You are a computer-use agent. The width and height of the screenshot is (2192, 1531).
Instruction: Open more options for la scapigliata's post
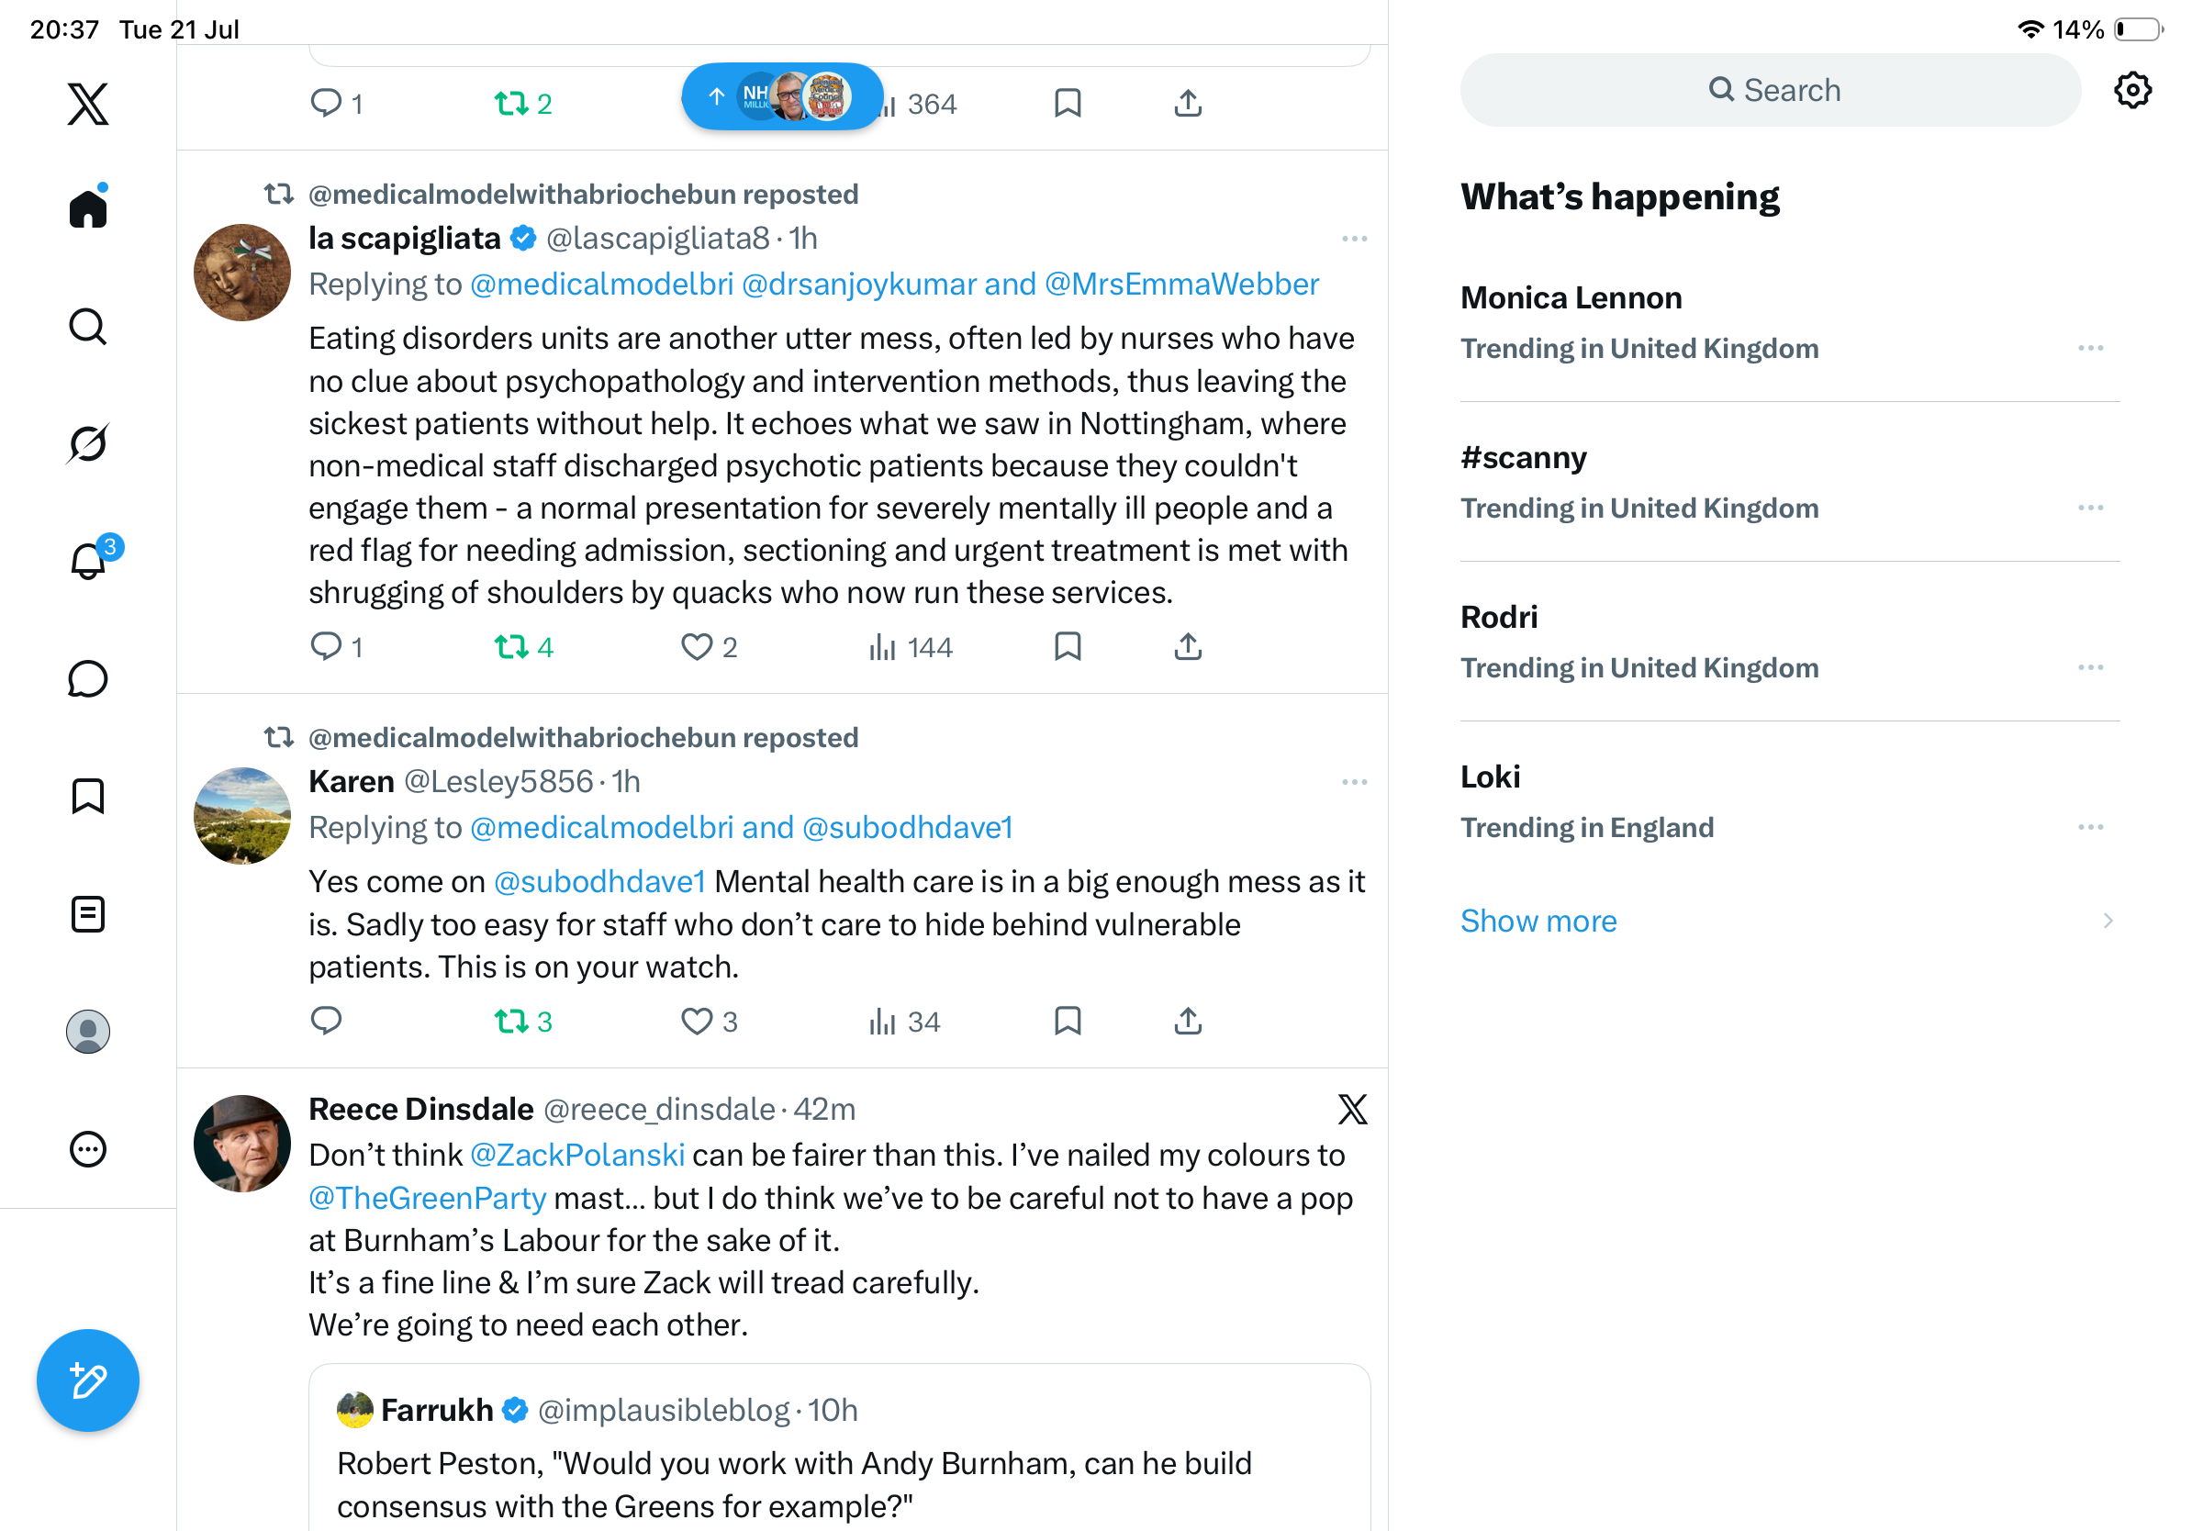pyautogui.click(x=1354, y=239)
